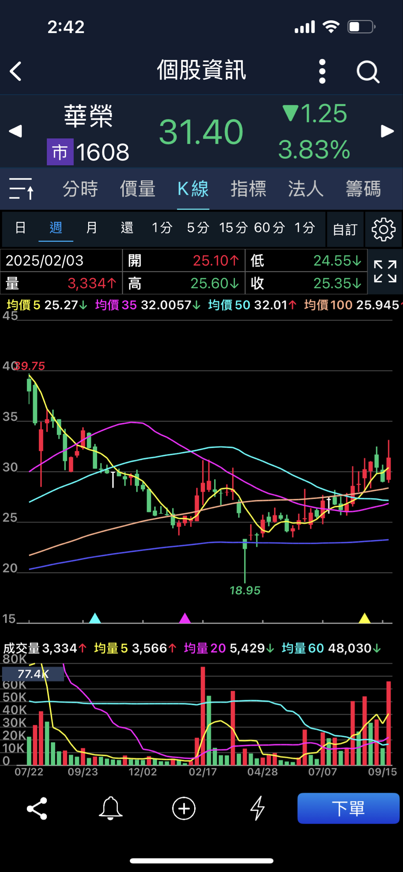Tap low price 24.55
403x872 pixels.
pyautogui.click(x=337, y=261)
